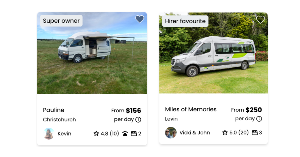Click the Super owner badge
300x157 pixels.
coord(61,21)
